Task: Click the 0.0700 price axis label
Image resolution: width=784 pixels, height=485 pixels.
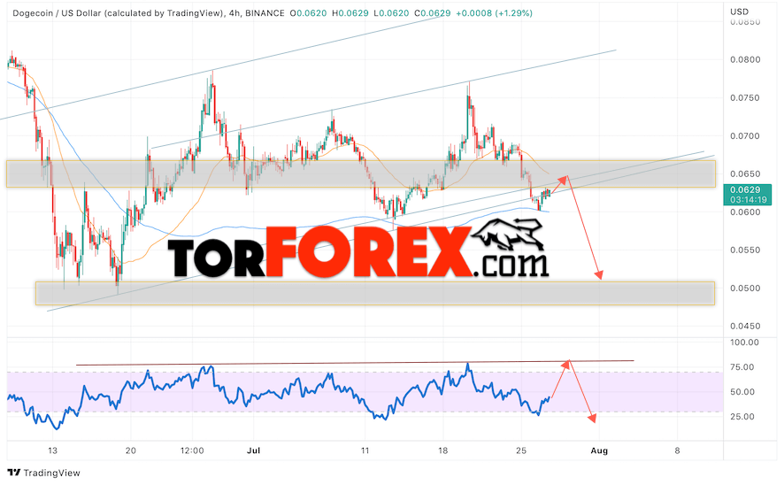Action: (x=745, y=135)
